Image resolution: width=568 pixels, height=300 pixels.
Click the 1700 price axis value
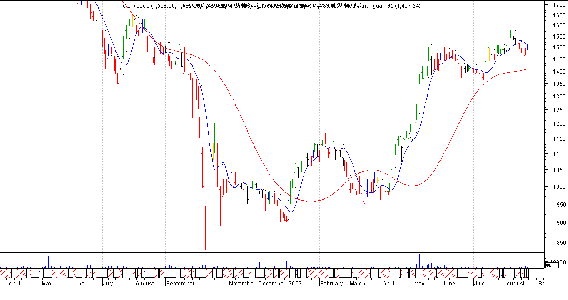point(559,5)
